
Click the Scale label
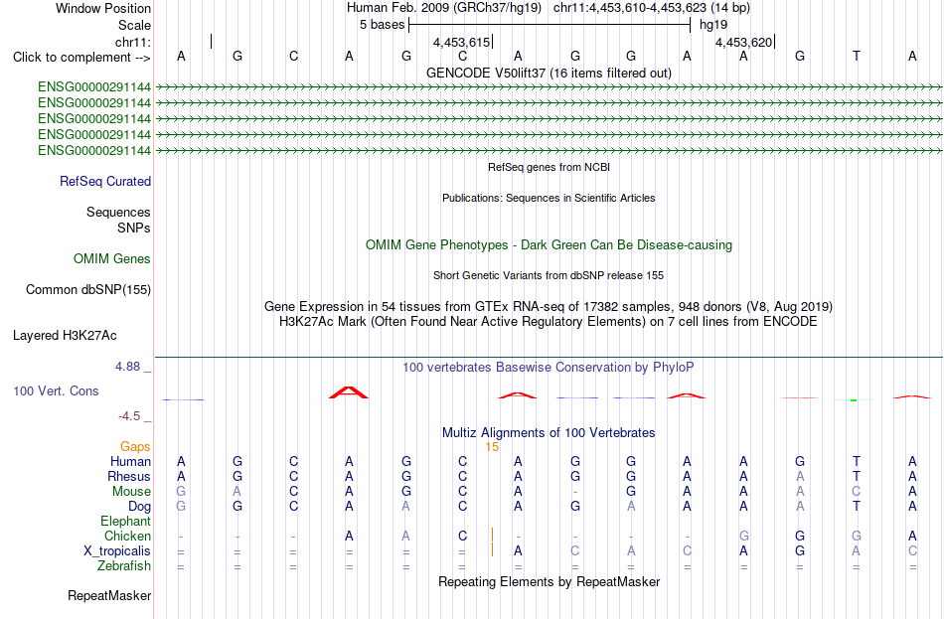(x=134, y=25)
